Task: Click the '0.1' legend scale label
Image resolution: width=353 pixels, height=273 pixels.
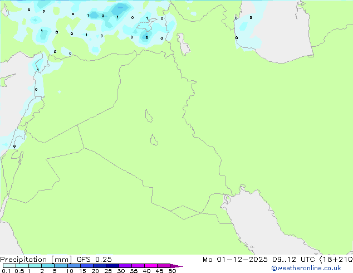Action: point(6,271)
